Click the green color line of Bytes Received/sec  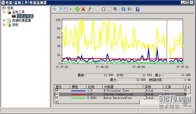(x=78, y=98)
